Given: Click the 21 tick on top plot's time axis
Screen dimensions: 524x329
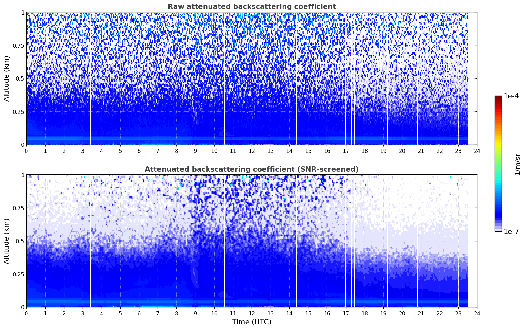Looking at the screenshot, I should point(421,151).
